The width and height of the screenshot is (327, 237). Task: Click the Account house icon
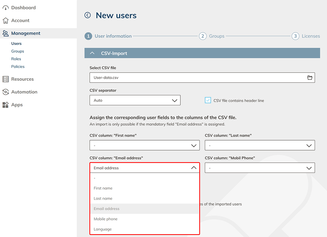(5, 20)
